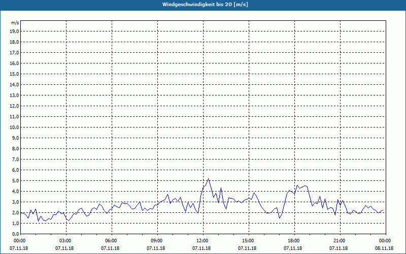Click the 09:00 time axis label

pos(157,241)
